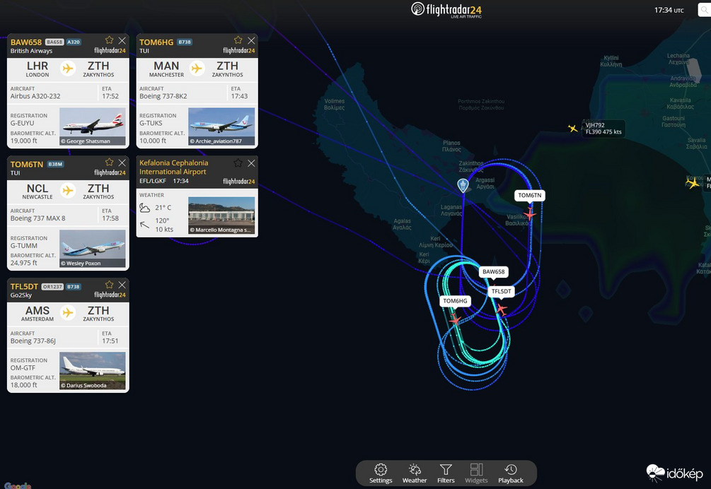This screenshot has width=711, height=489.
Task: Click the Zakynthos airport pin marker
Action: coord(463,185)
